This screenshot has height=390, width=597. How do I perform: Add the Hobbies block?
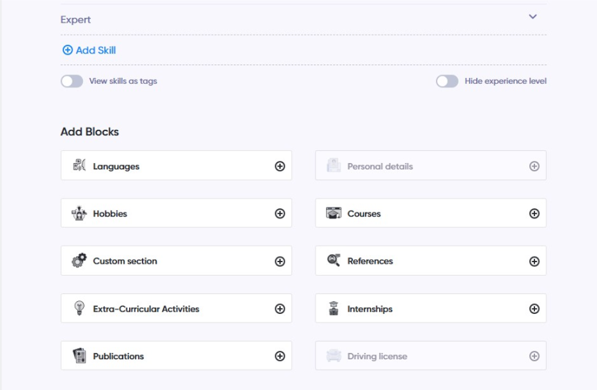pos(279,214)
